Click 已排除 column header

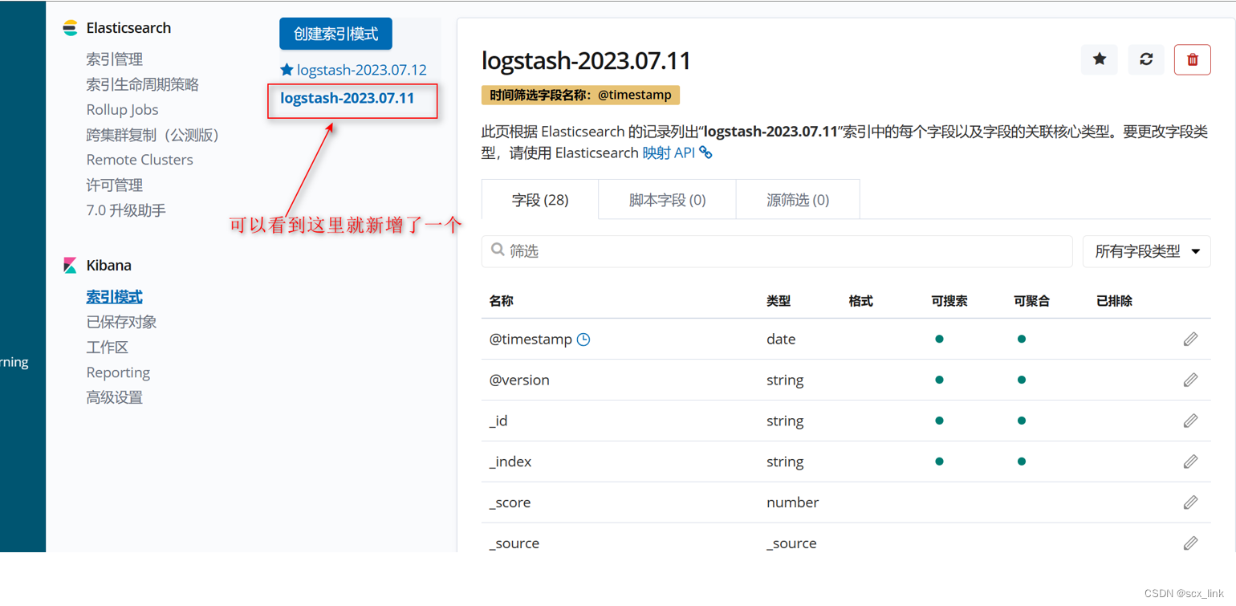coord(1115,301)
